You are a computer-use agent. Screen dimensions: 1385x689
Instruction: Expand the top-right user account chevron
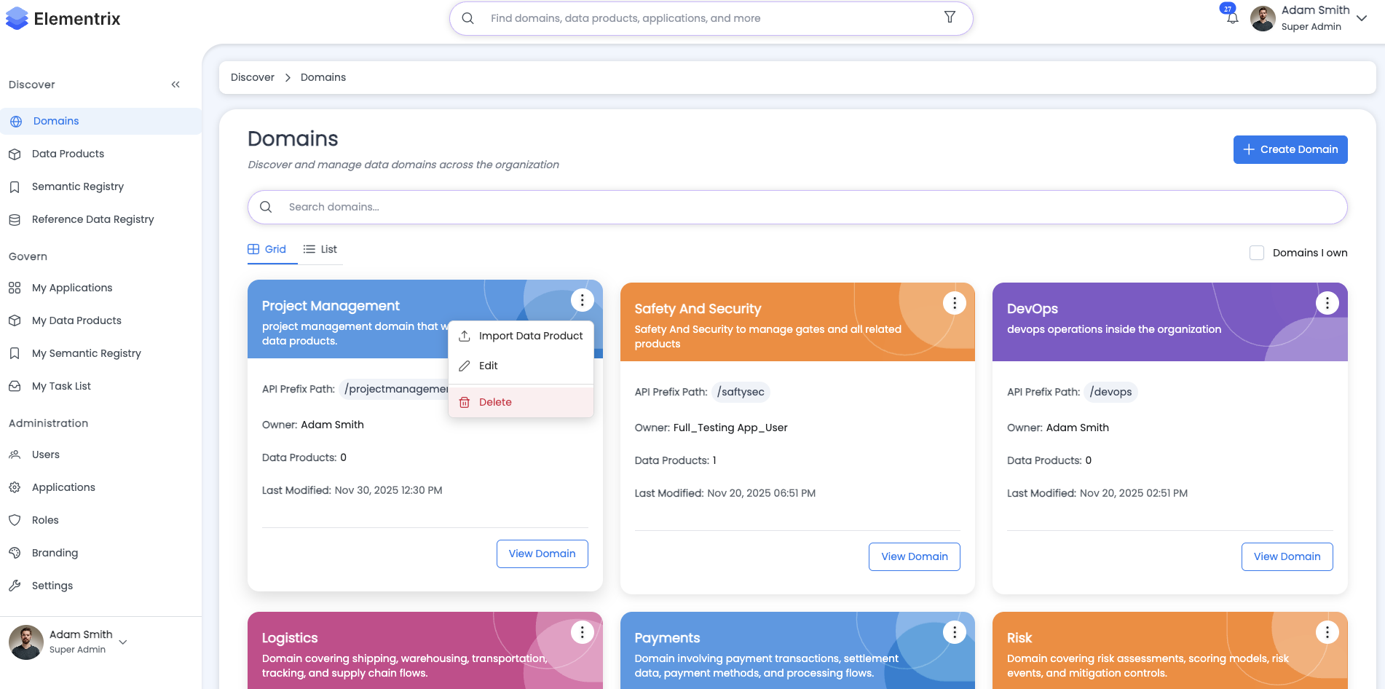coord(1362,19)
